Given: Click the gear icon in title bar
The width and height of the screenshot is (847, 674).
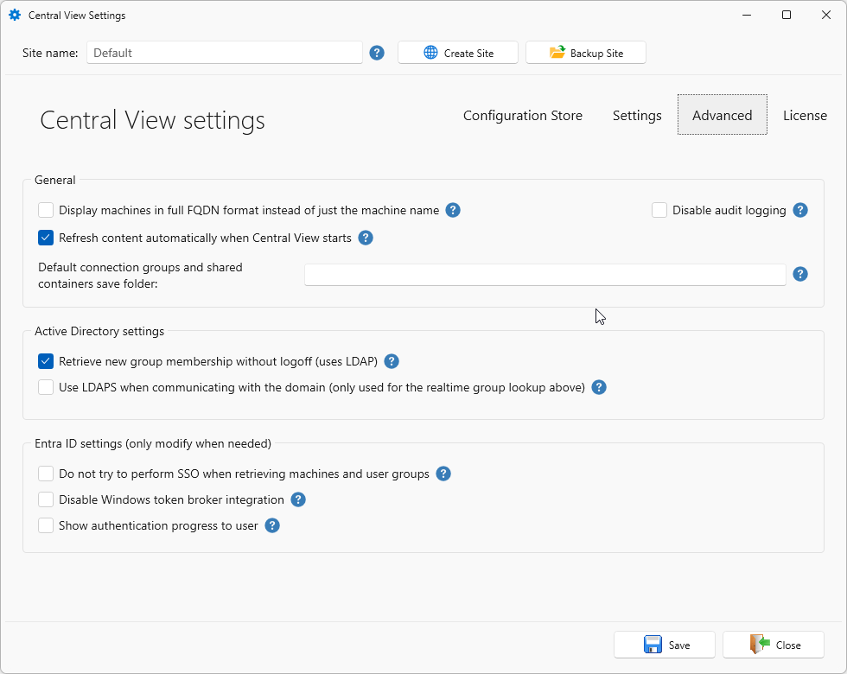Looking at the screenshot, I should [x=16, y=16].
